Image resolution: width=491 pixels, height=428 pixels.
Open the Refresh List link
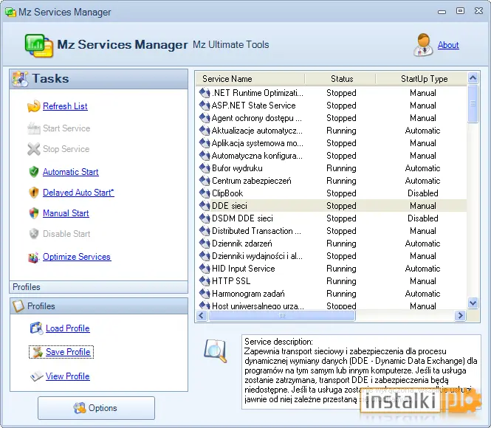tap(65, 106)
